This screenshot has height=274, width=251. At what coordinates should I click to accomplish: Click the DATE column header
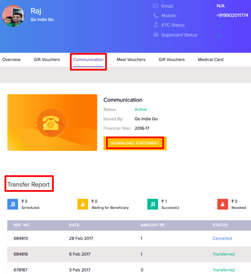74,225
